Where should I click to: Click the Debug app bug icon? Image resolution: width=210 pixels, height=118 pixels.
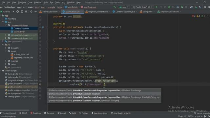tap(169, 7)
